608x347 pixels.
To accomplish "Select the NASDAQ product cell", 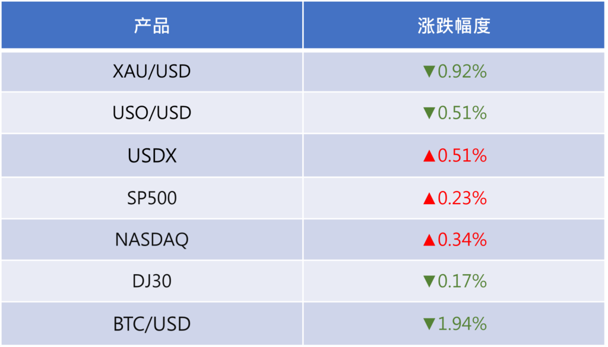I will pos(151,240).
